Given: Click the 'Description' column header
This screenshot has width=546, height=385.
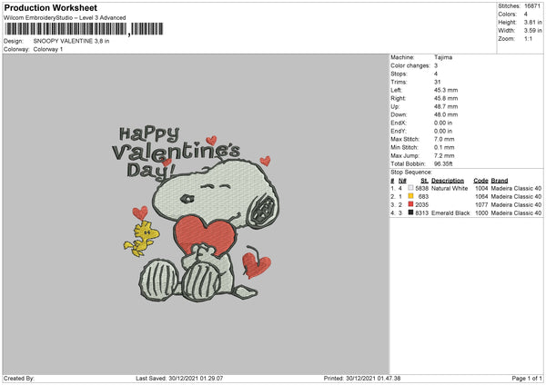Looking at the screenshot, I should (448, 181).
